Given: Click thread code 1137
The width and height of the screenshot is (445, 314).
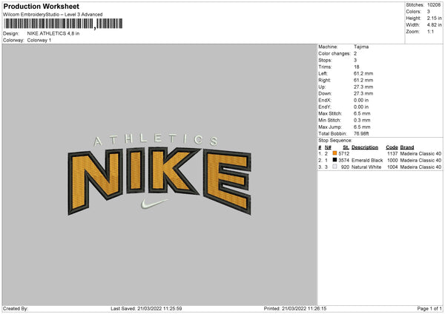Looking at the screenshot, I should point(392,153).
